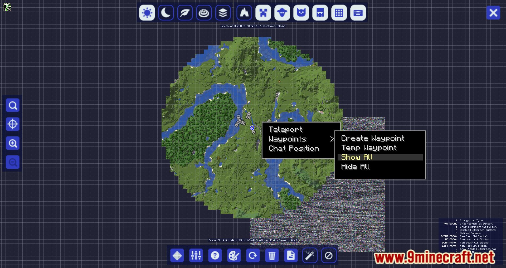Switch to the Night map view
Image resolution: width=506 pixels, height=268 pixels.
(166, 13)
